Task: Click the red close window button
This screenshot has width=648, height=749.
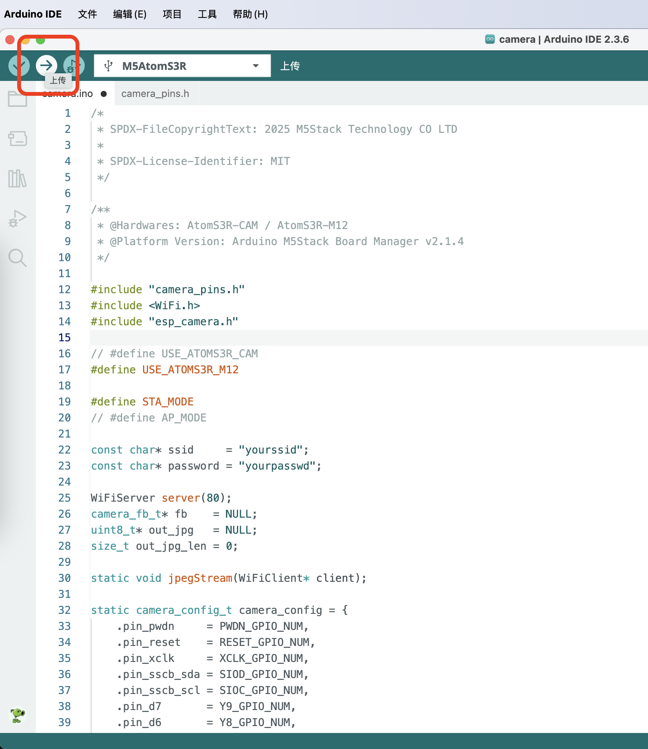Action: coord(10,40)
